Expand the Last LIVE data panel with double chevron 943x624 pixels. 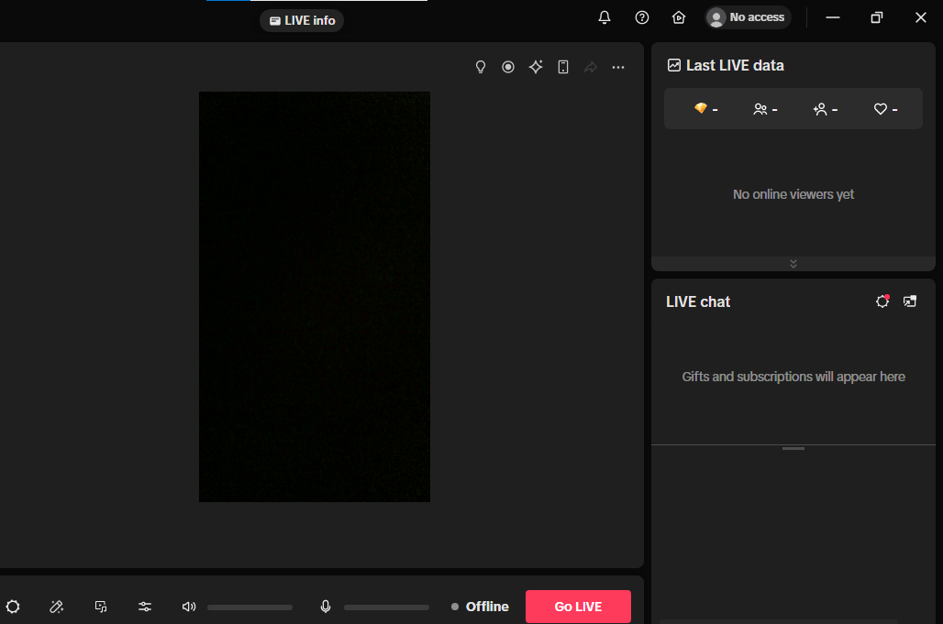[793, 263]
